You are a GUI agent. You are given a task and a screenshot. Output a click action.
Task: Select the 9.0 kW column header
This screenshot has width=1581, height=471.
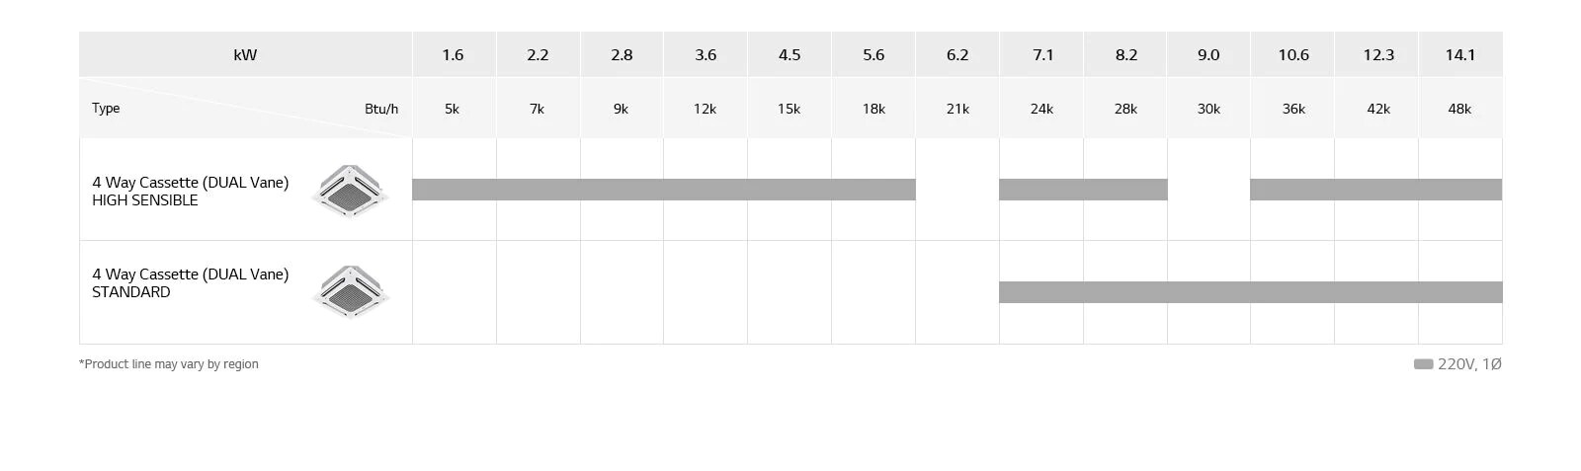pyautogui.click(x=1207, y=55)
